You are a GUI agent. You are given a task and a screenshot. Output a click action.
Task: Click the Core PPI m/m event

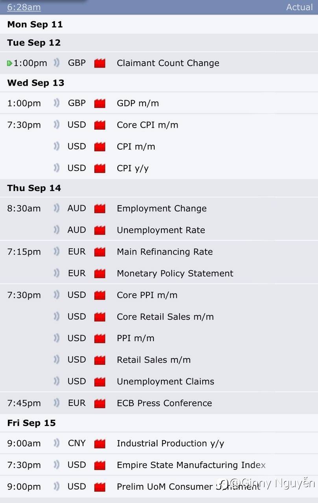point(147,295)
